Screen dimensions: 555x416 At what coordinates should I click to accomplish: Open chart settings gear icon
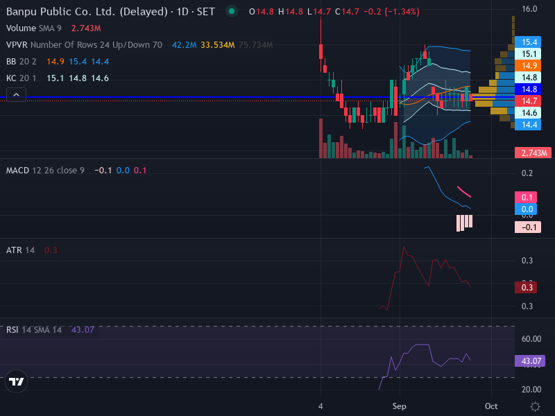(535, 406)
